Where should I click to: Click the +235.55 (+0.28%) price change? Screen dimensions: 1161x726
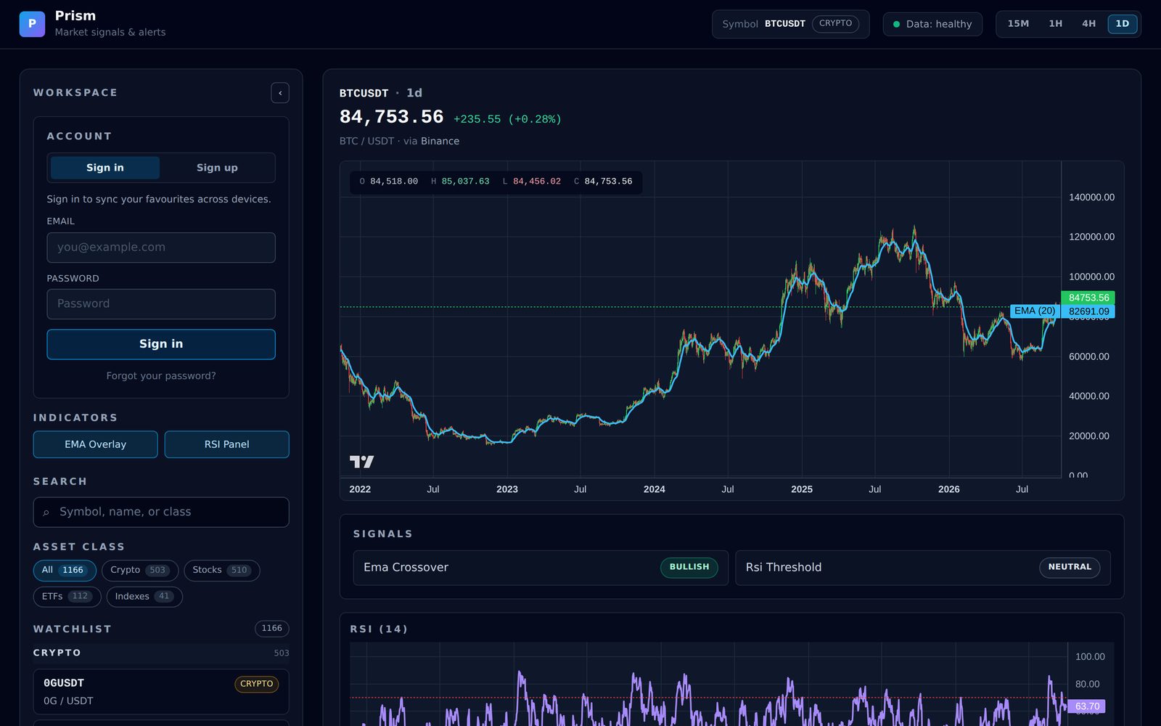pyautogui.click(x=507, y=120)
